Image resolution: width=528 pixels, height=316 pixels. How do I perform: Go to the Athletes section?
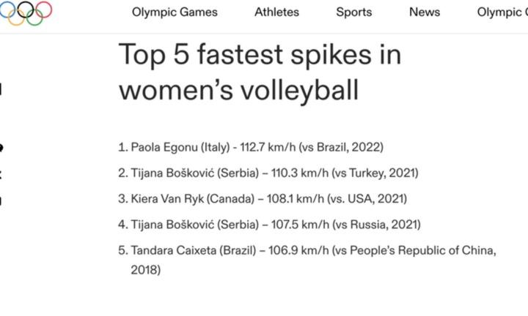coord(276,12)
